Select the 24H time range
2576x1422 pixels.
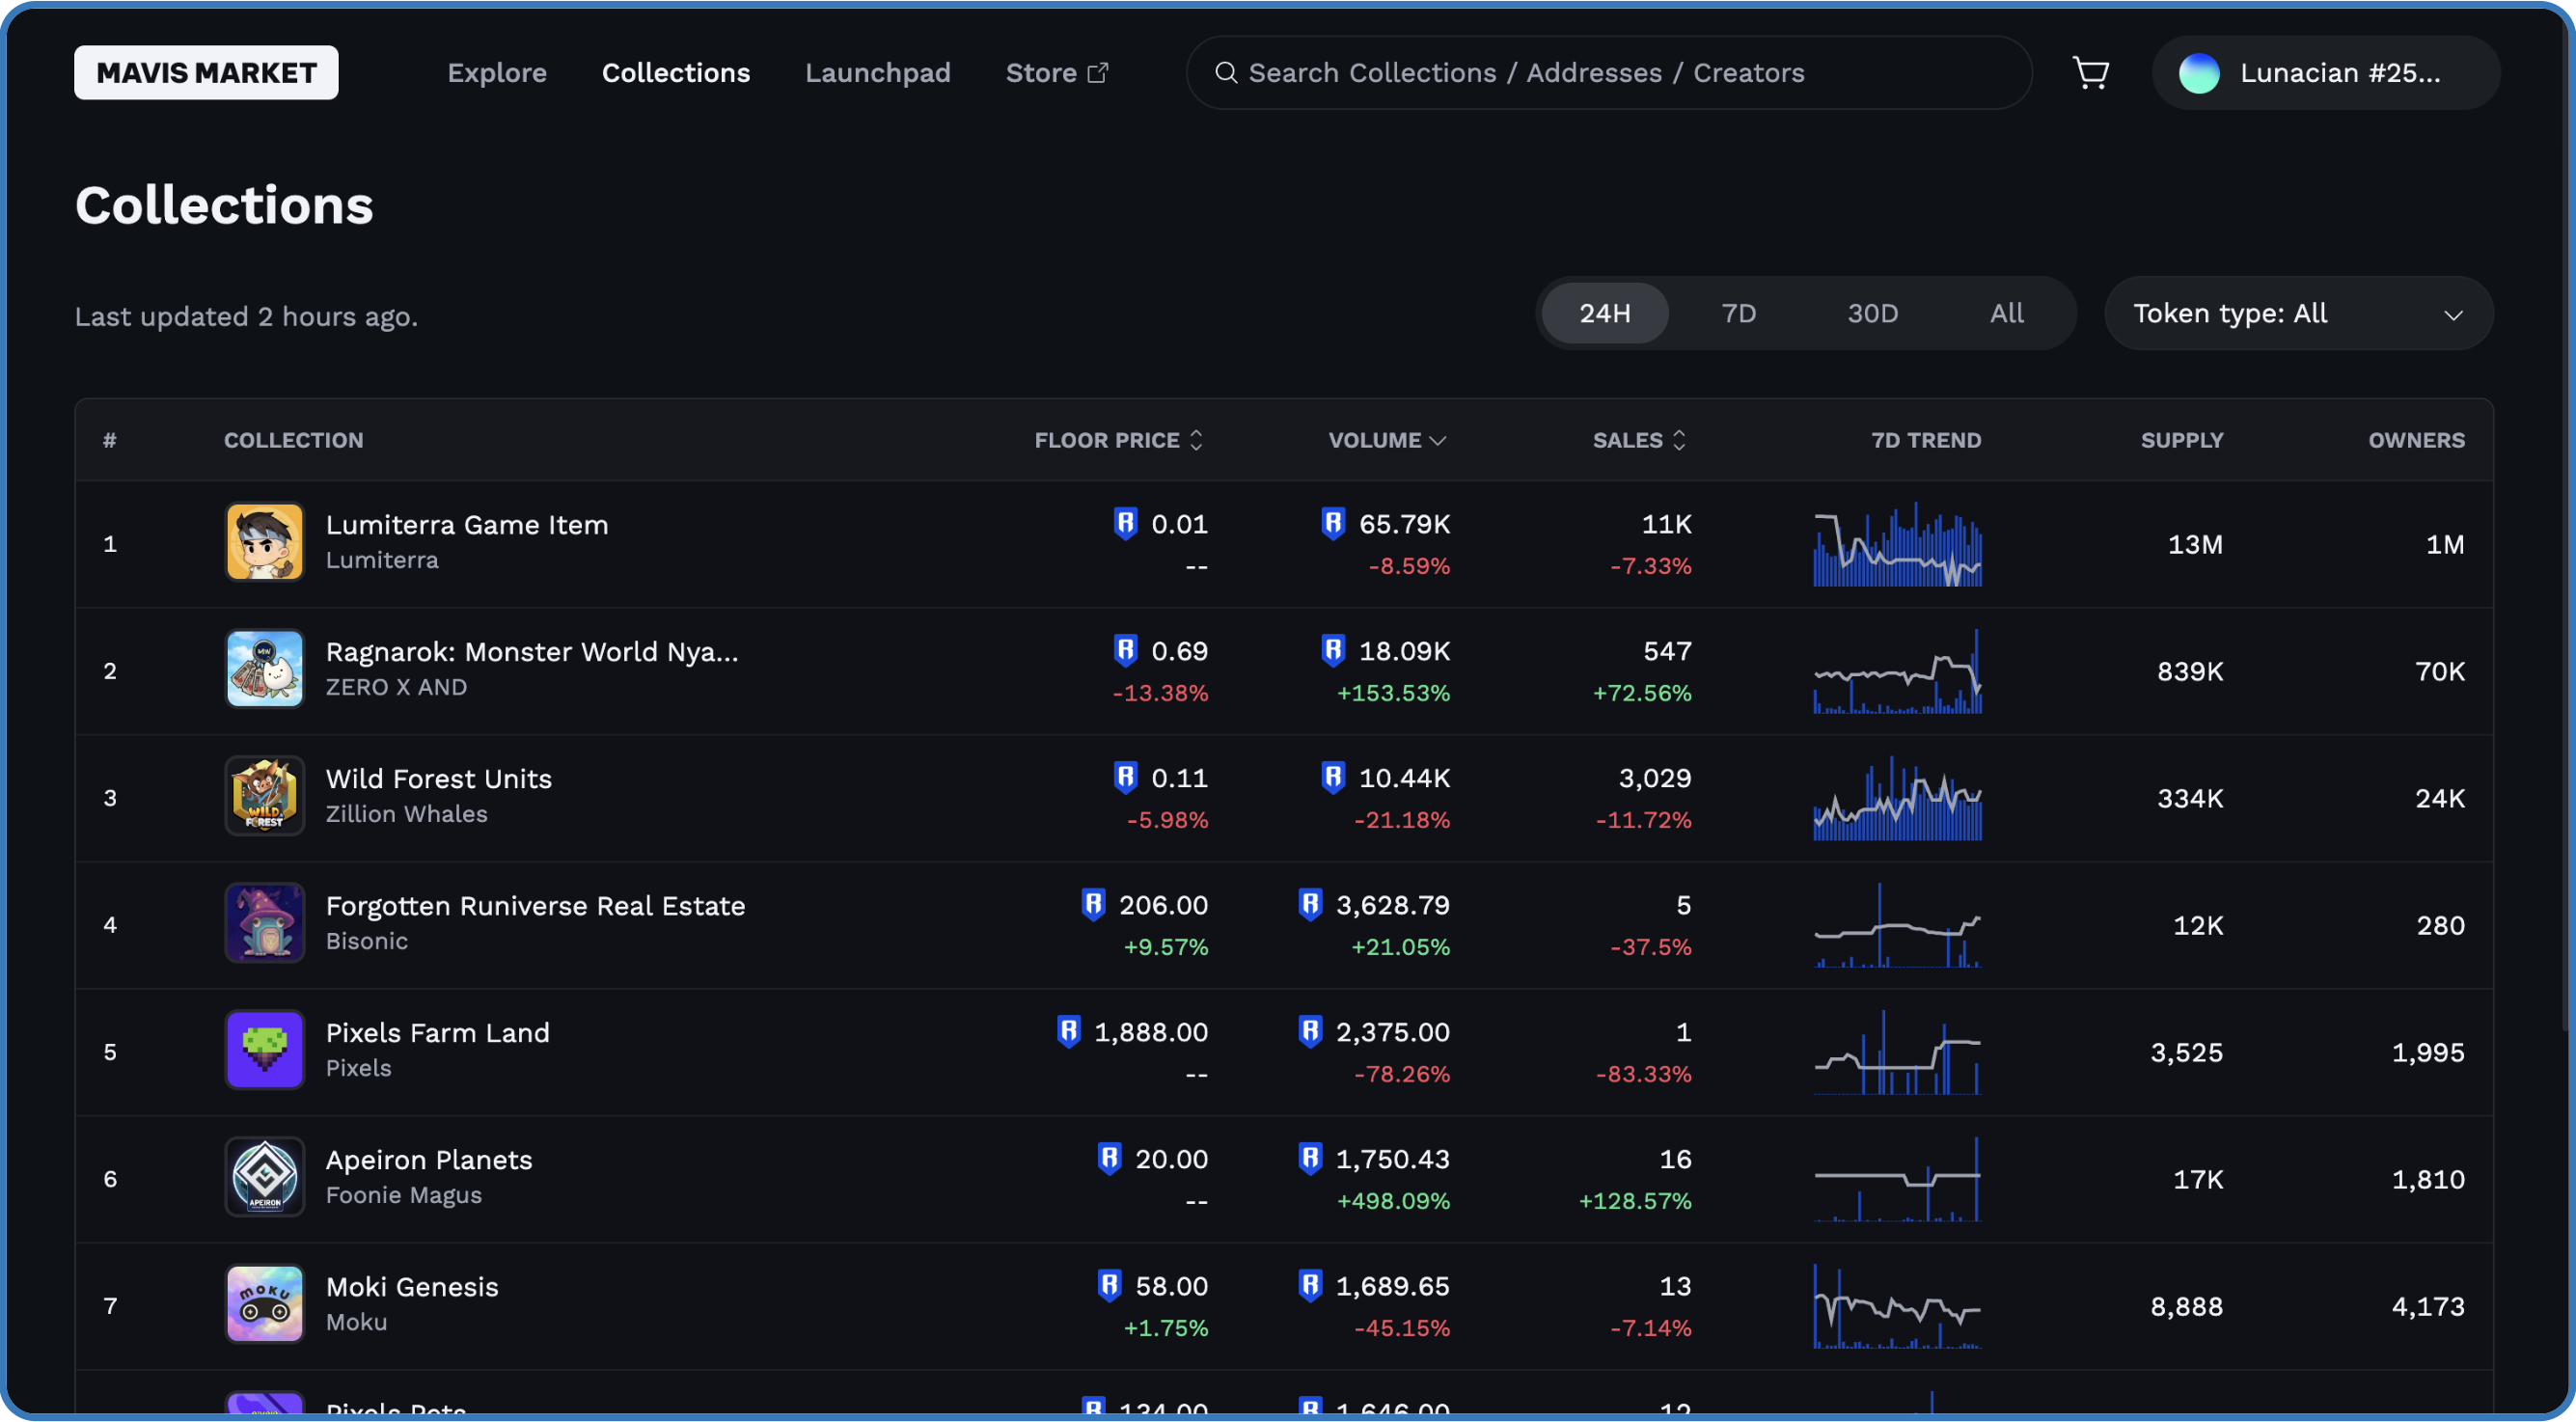[x=1604, y=313]
